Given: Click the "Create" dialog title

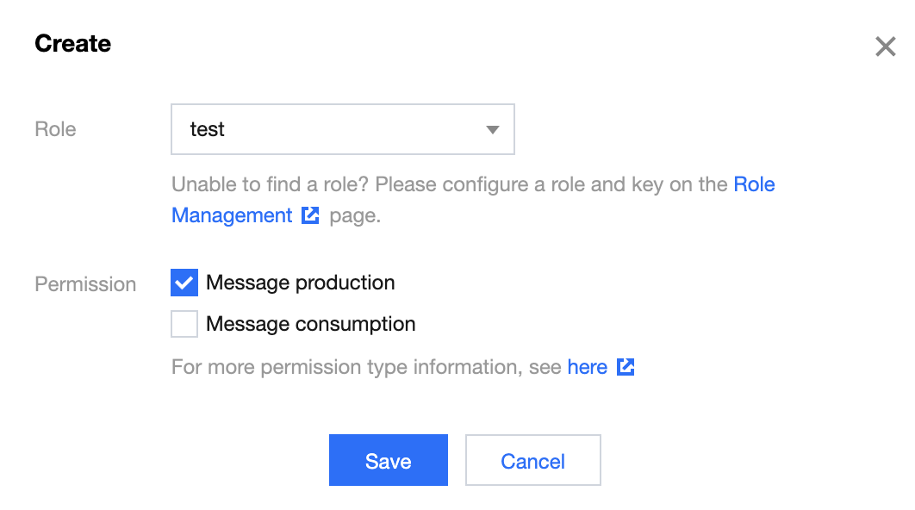Looking at the screenshot, I should coord(73,44).
